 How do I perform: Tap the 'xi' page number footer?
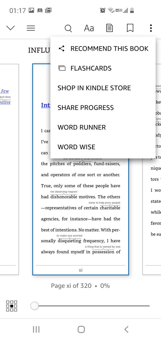[x=80, y=270]
